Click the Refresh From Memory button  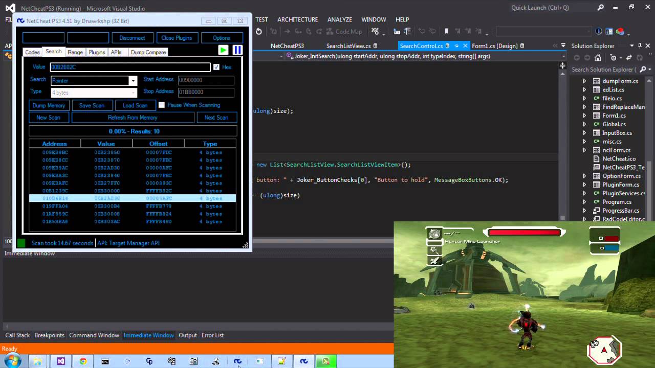point(133,118)
